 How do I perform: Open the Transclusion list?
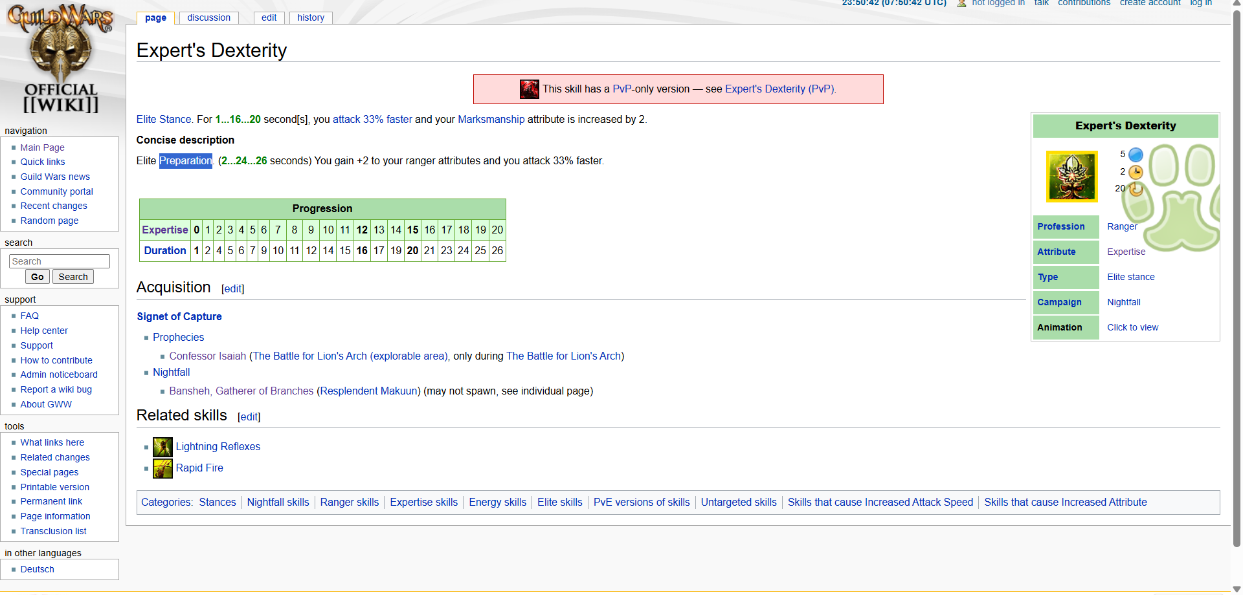53,531
